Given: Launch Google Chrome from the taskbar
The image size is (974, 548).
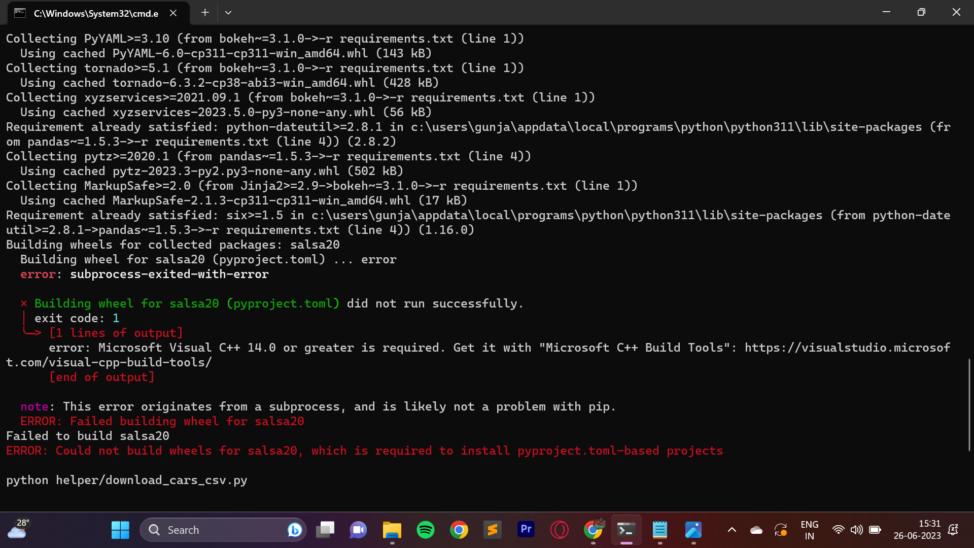Looking at the screenshot, I should [x=459, y=529].
